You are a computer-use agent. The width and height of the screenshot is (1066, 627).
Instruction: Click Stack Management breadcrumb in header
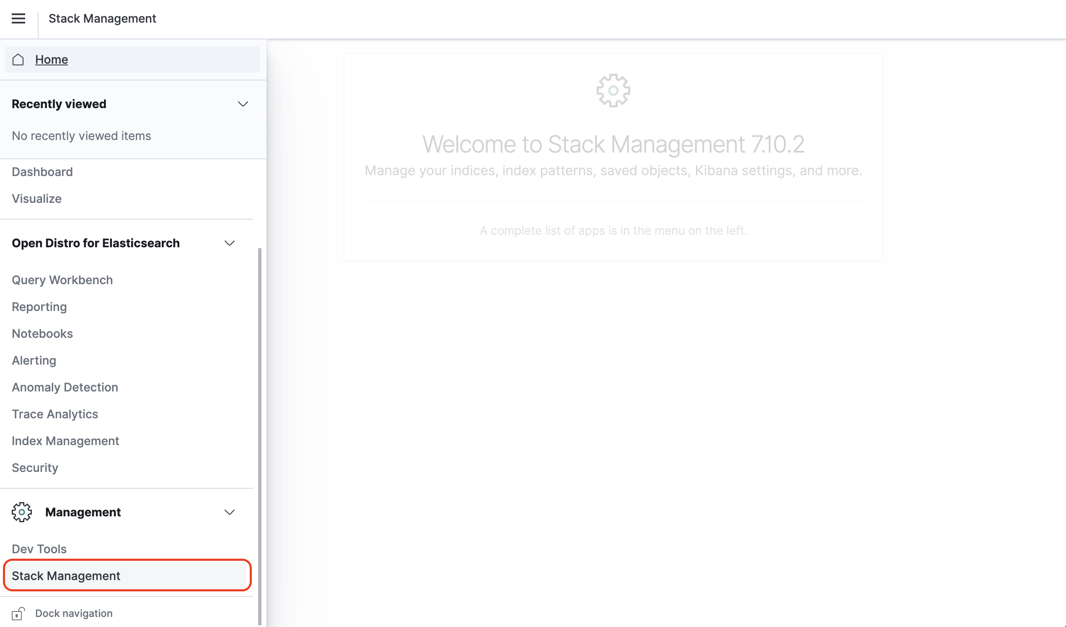102,18
